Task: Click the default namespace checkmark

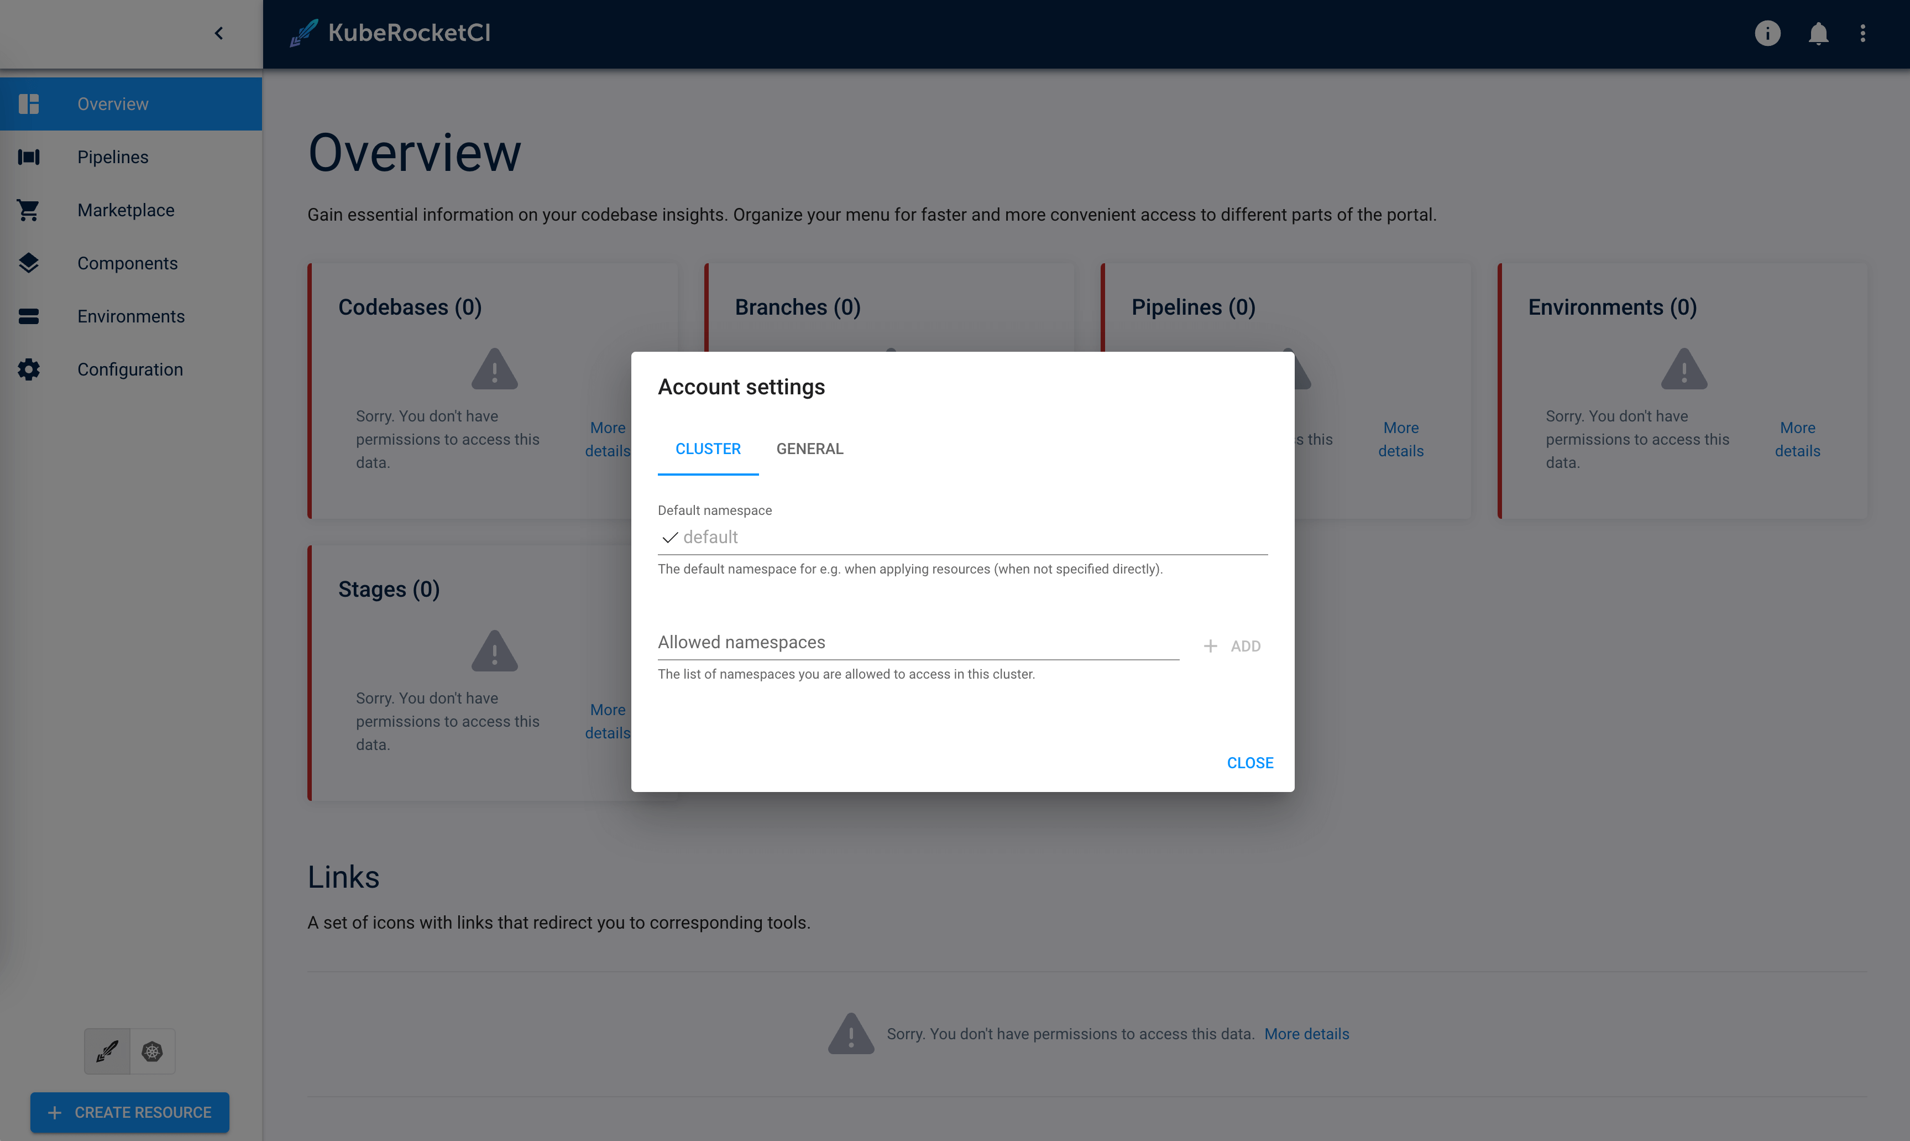Action: tap(669, 536)
